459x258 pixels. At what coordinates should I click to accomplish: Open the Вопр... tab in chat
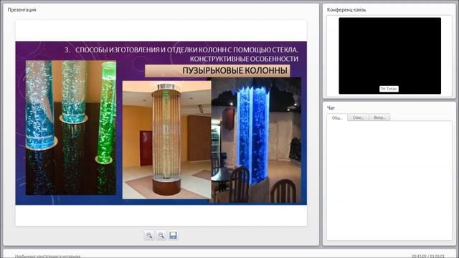pyautogui.click(x=379, y=118)
